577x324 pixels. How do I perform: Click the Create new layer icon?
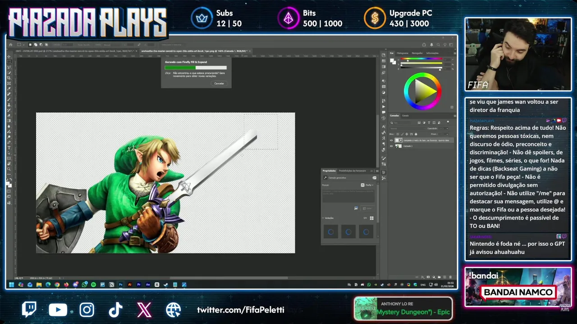[x=445, y=277]
